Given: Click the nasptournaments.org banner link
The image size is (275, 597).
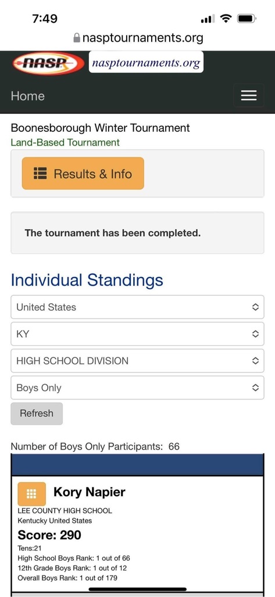Looking at the screenshot, I should 146,62.
